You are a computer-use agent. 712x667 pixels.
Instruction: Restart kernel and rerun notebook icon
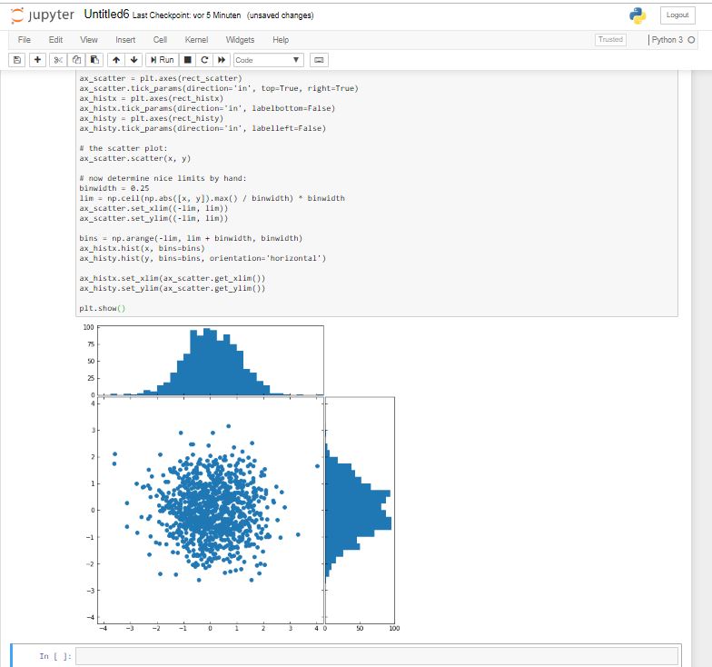[222, 60]
